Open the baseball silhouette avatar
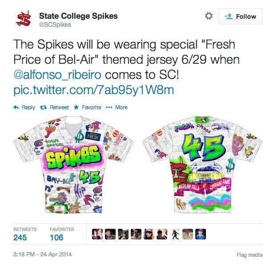This screenshot has width=274, height=268. [x=175, y=234]
